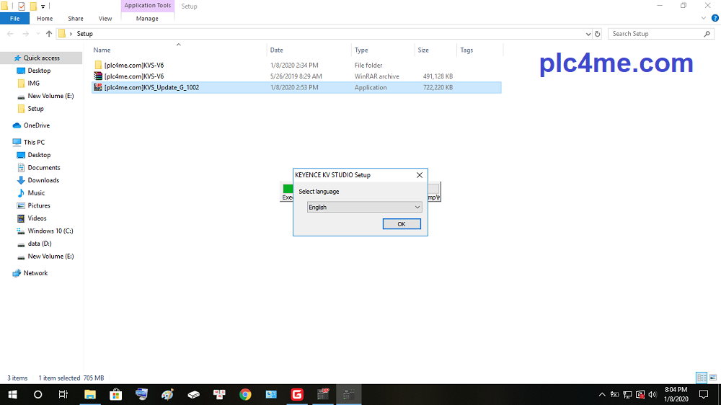
Task: Open the File menu
Action: click(14, 19)
